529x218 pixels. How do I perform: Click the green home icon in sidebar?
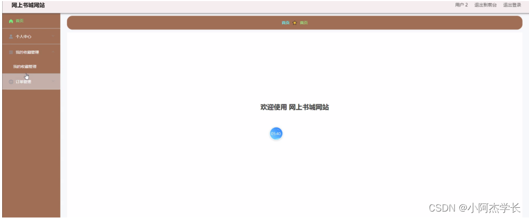tap(11, 21)
